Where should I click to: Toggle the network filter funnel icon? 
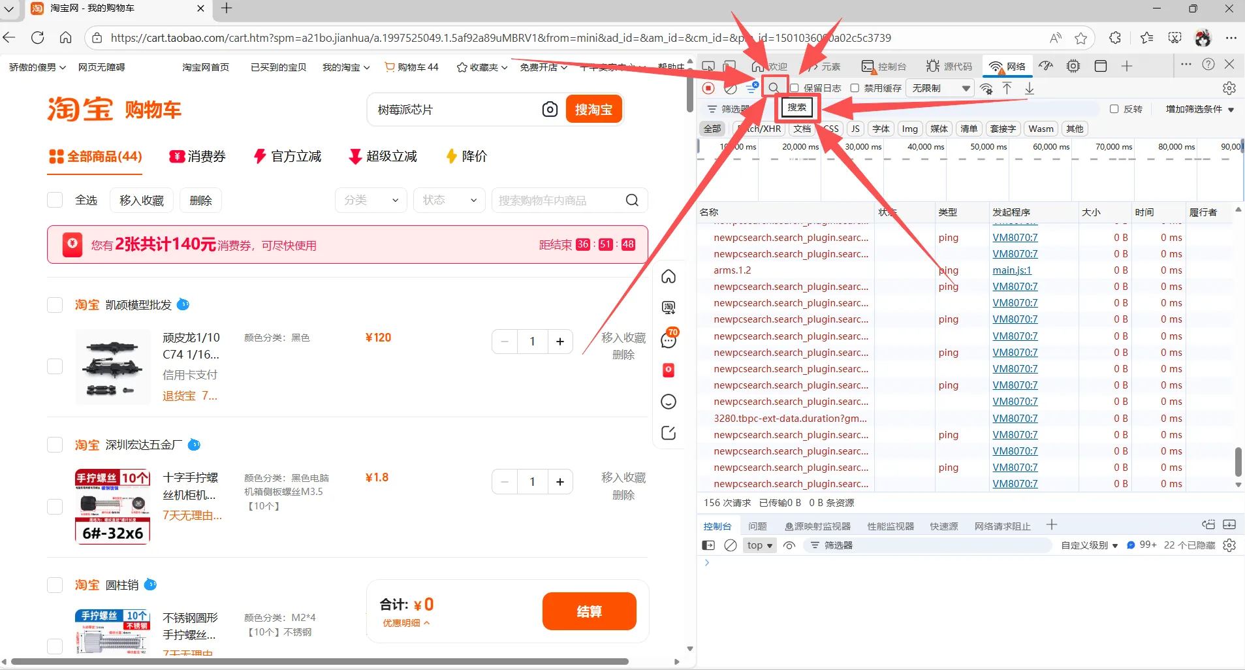tap(752, 88)
